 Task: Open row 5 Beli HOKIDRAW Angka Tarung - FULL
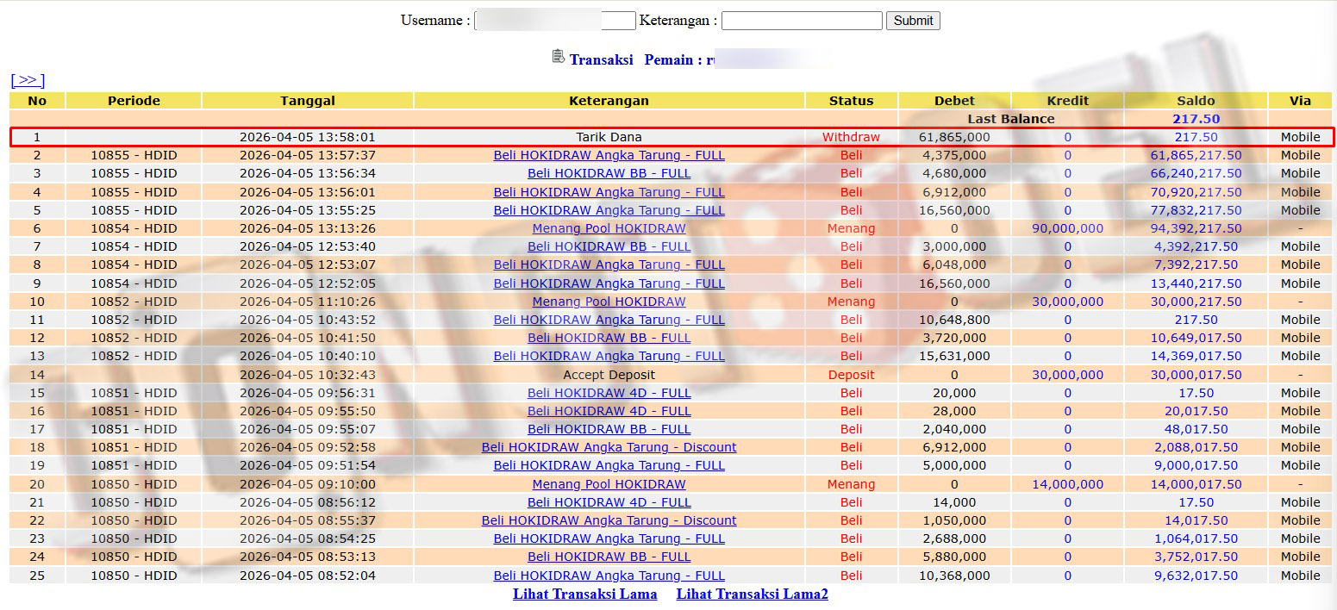609,210
